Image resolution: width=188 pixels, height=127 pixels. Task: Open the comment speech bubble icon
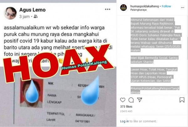(131, 100)
